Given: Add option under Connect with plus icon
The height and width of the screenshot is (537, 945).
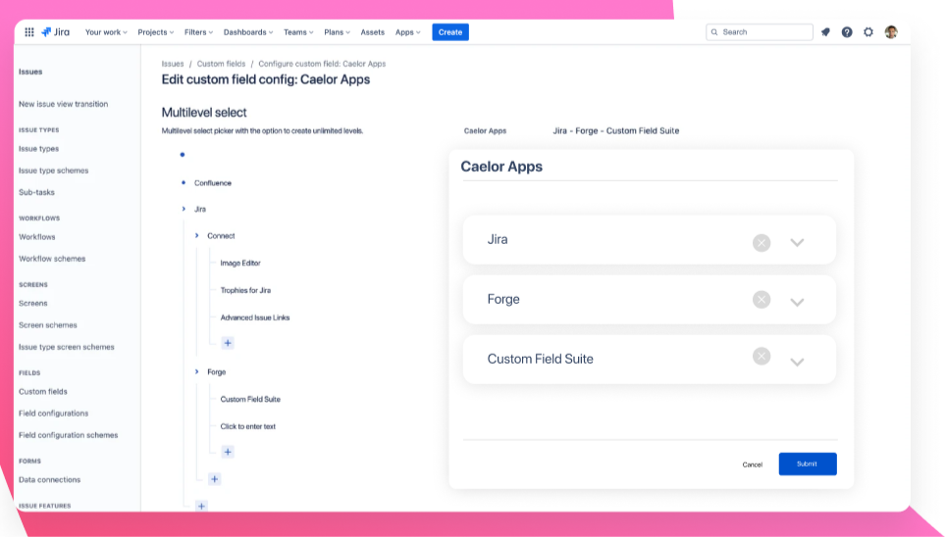Looking at the screenshot, I should click(228, 343).
